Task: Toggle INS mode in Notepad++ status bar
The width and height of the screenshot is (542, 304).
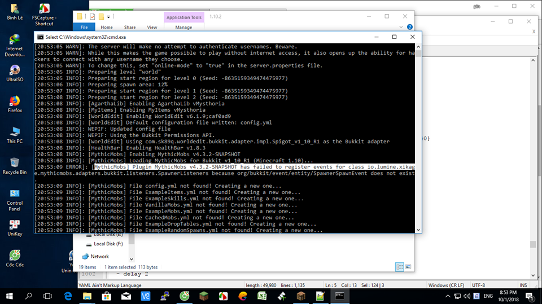Action: coord(523,285)
